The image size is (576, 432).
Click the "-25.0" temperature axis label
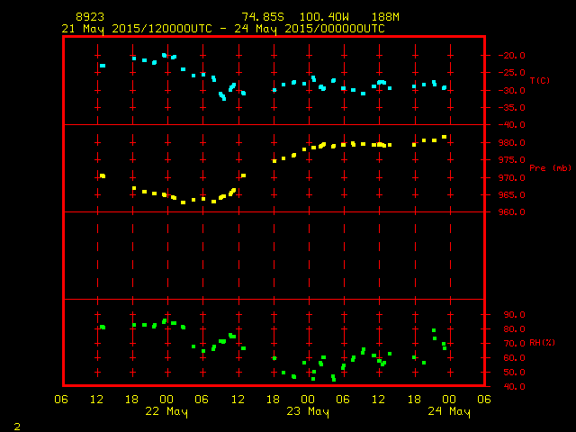point(512,73)
